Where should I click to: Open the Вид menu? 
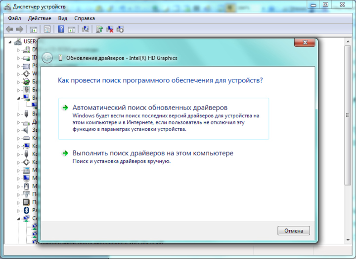[x=63, y=18]
